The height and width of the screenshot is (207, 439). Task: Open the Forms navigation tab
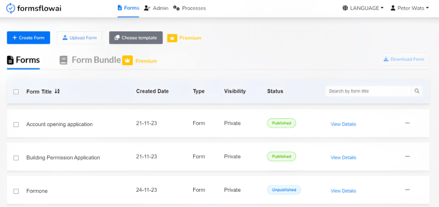[x=128, y=8]
